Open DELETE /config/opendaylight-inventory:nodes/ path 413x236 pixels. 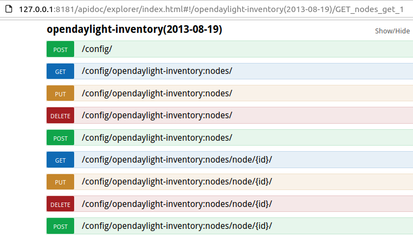click(157, 115)
